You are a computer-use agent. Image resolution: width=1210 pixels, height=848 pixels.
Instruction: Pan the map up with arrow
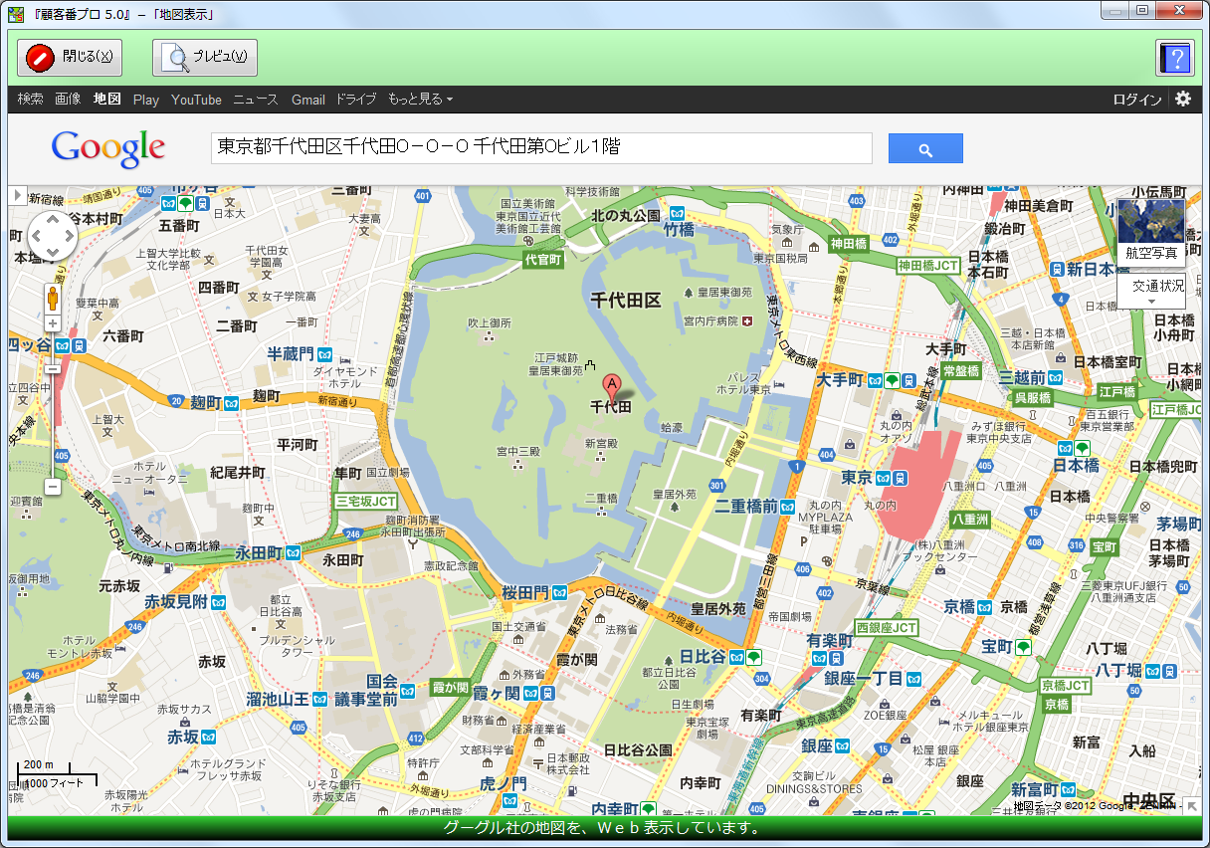(x=52, y=221)
